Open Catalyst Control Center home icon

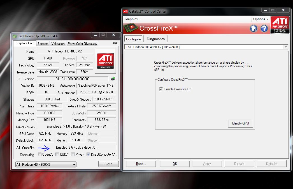[x=254, y=28]
